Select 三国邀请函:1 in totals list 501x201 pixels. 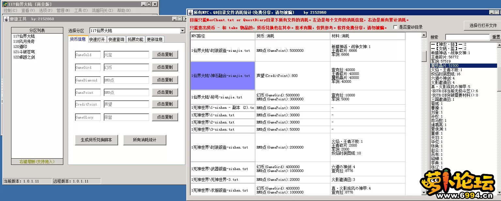[x=463, y=99]
